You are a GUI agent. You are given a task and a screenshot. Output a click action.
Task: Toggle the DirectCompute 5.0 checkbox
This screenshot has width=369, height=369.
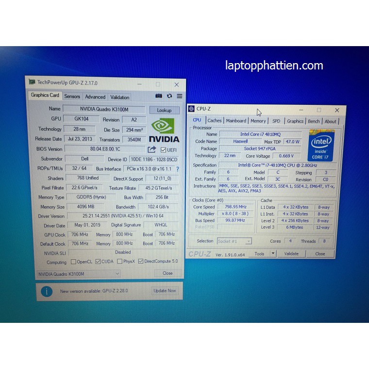(141, 261)
